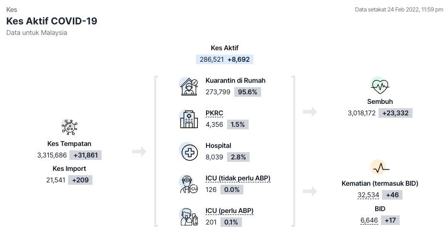Click the +209 import cases badge
The height and width of the screenshot is (236, 448).
pos(80,180)
